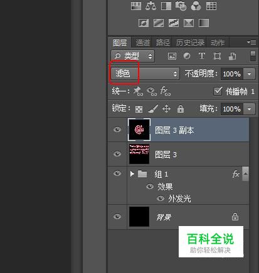The image size is (259, 273).
Task: Switch to the 动作 tab
Action: pos(218,43)
